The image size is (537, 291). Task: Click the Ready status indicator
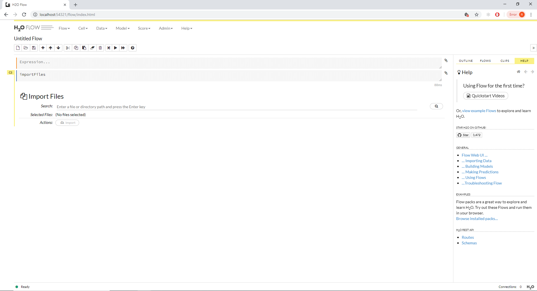pyautogui.click(x=22, y=287)
